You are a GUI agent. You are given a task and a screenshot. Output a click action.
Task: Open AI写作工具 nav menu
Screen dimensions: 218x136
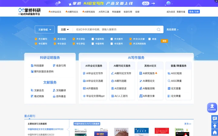(104, 12)
